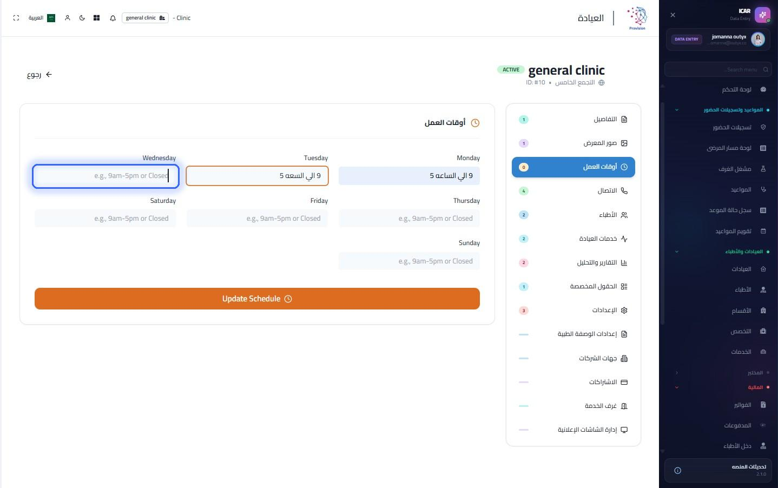Click the Provision logo

tap(637, 18)
